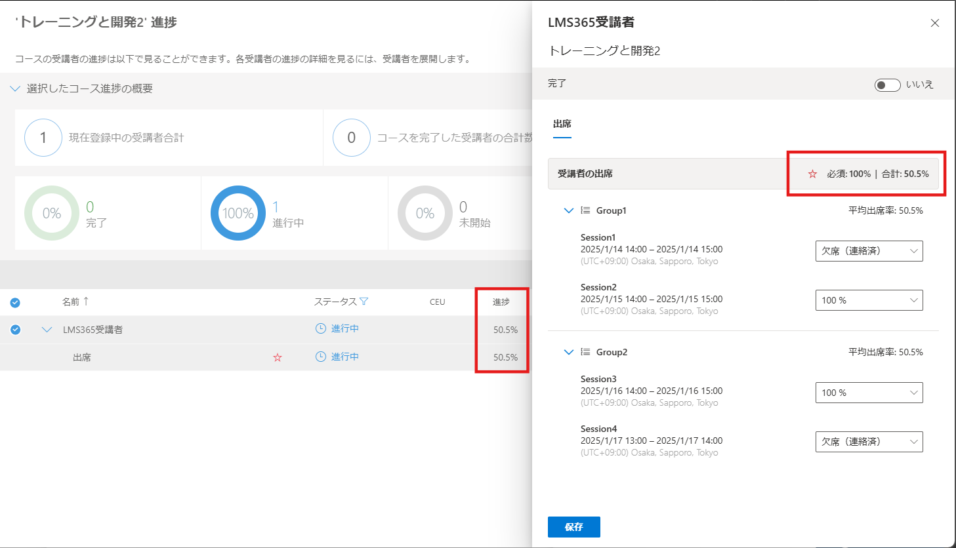Screen dimensions: 956x548
Task: Click the Session4 title text
Action: coord(599,429)
